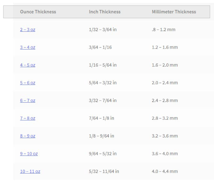The width and height of the screenshot is (214, 184).
Task: Open the 9 – 10 oz link
Action: click(x=29, y=154)
